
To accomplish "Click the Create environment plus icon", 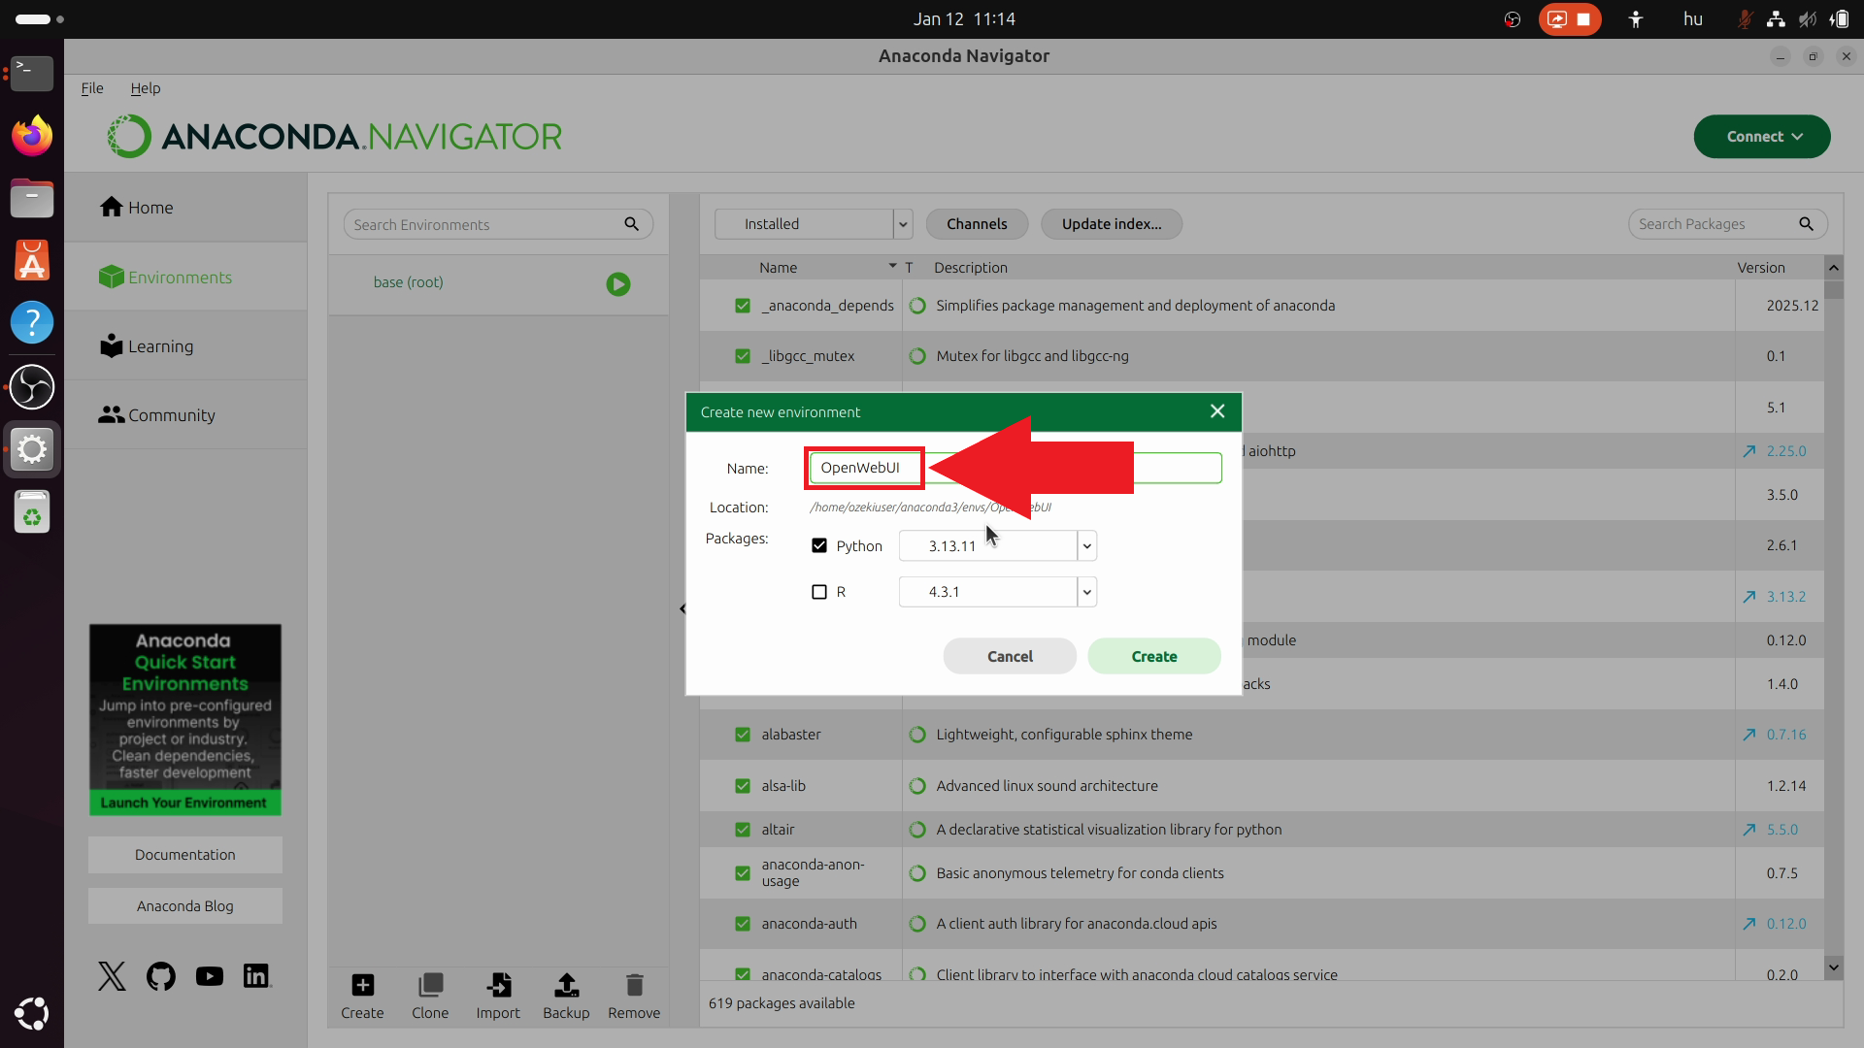I will 362,986.
